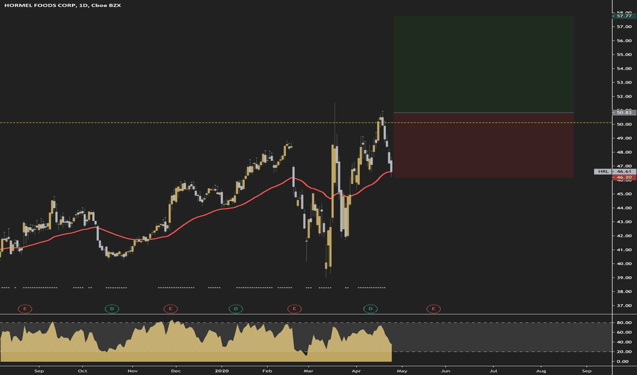Click the red 46.20 stop price label
The height and width of the screenshot is (375, 637).
[x=624, y=177]
